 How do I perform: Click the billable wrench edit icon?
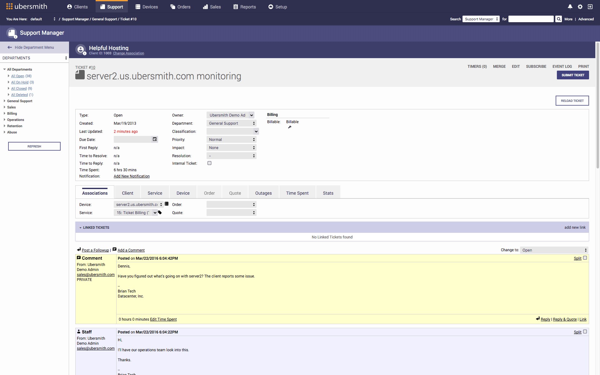[x=290, y=127]
